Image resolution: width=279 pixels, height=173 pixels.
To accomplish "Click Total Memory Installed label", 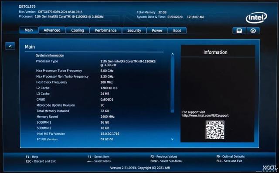I will 53,111.
